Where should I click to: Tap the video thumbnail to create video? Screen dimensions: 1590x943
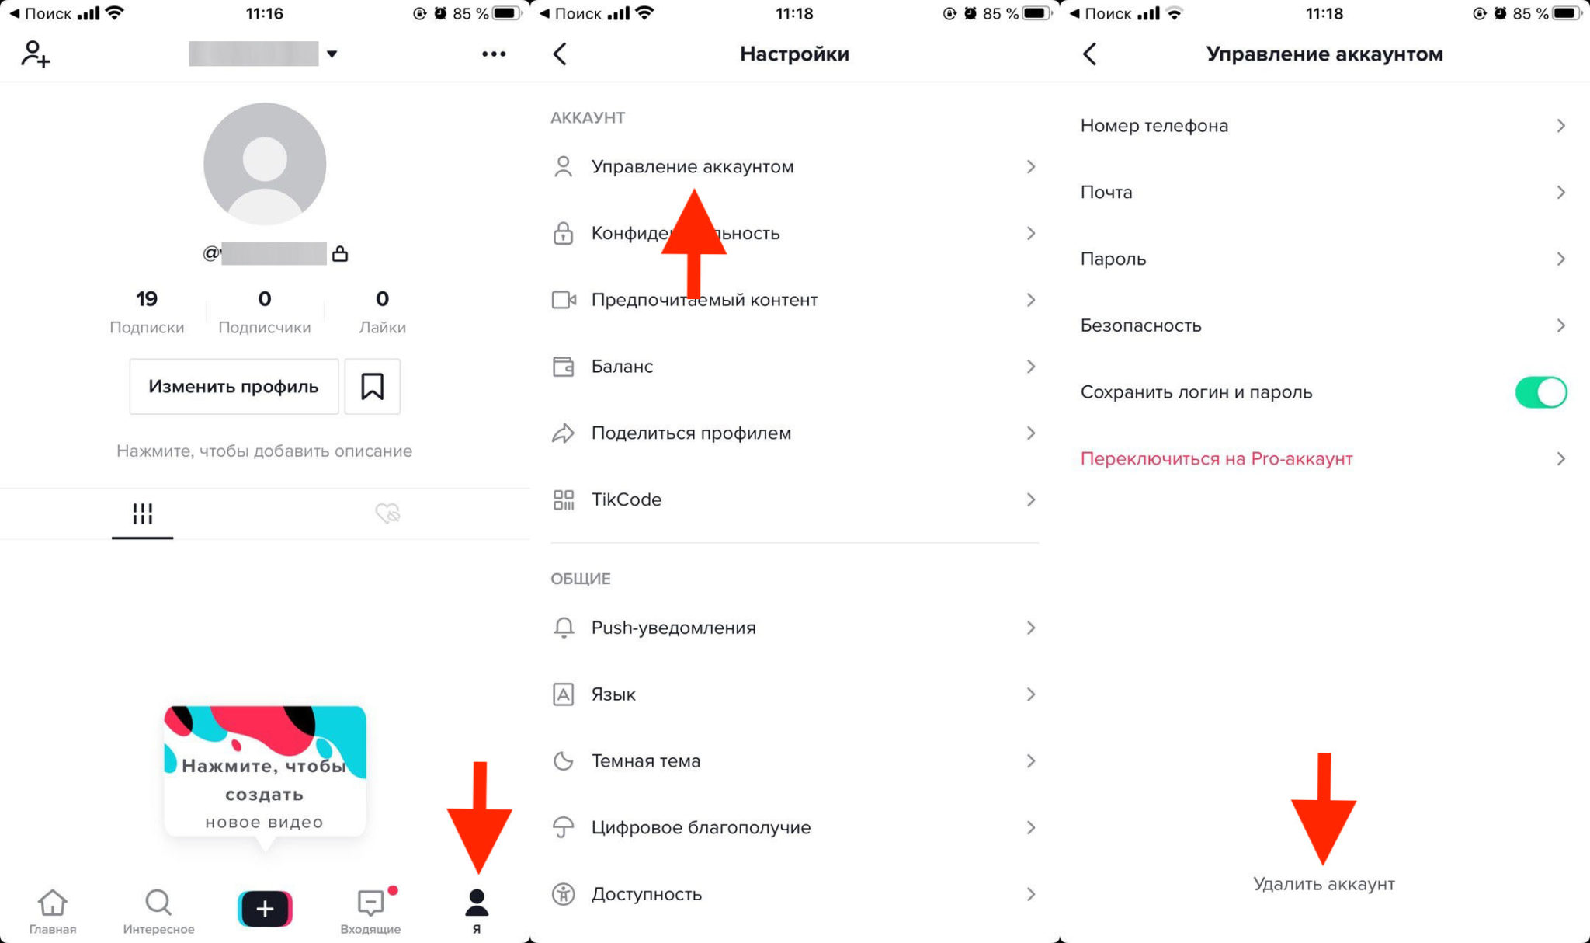264,774
